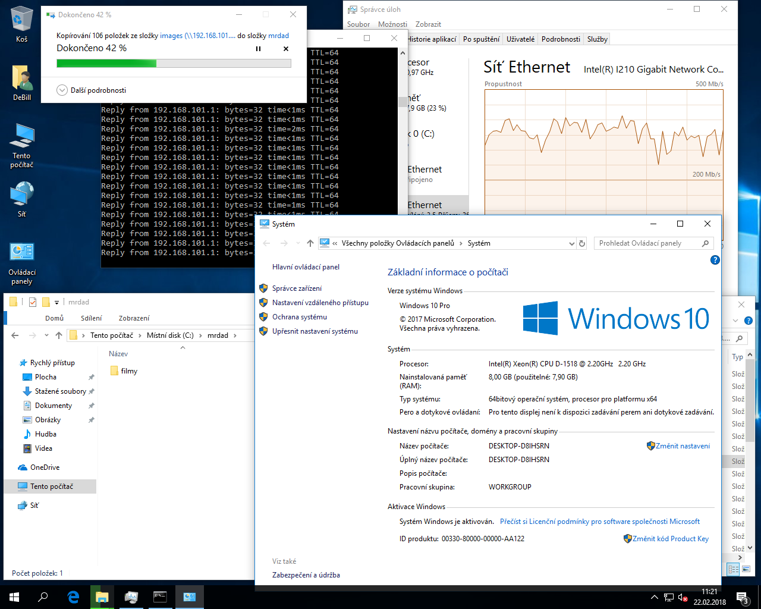Viewport: 761px width, 609px height.
Task: Focus the Prohledat Ovládací panely search field
Action: tap(653, 243)
